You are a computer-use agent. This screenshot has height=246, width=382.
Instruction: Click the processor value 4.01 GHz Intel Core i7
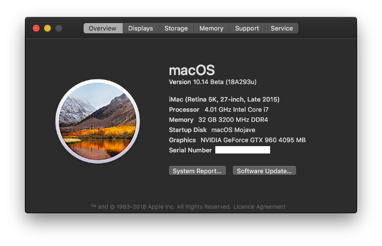(x=237, y=109)
